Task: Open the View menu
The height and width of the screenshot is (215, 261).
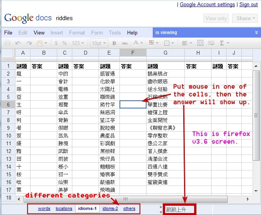Action: (39, 33)
